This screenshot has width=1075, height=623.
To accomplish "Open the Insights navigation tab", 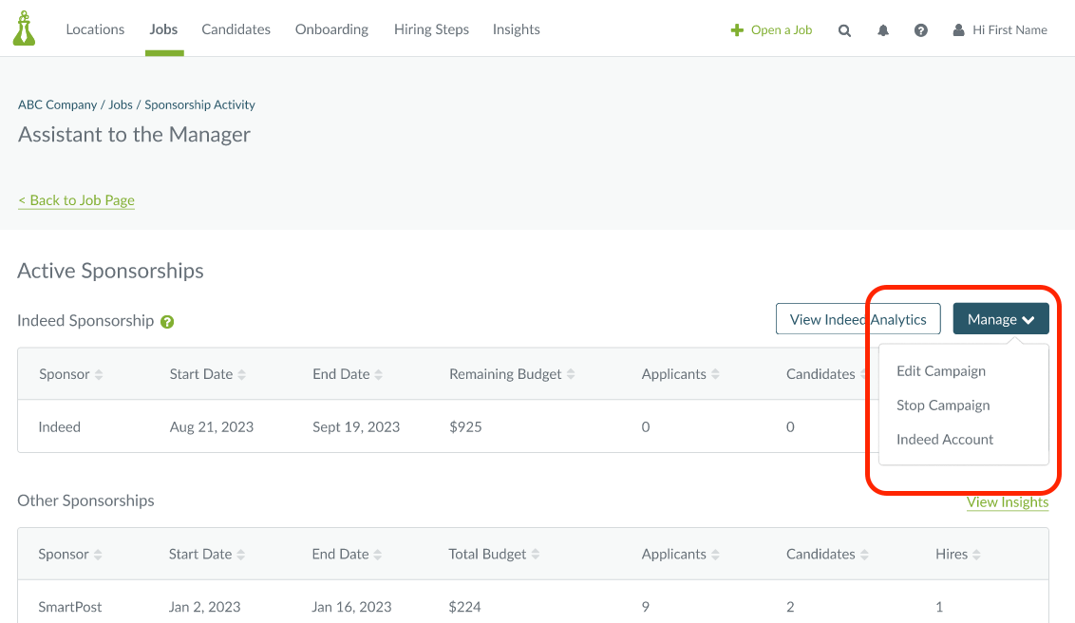I will [516, 29].
